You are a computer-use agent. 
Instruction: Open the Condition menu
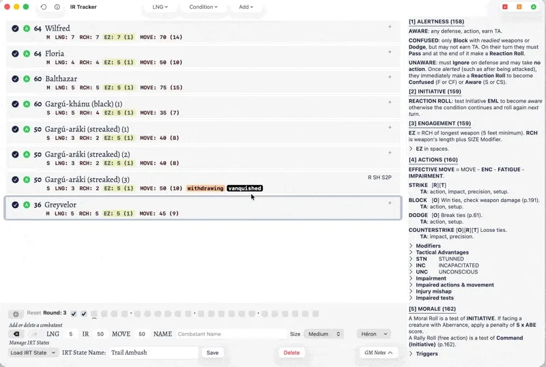coord(203,7)
